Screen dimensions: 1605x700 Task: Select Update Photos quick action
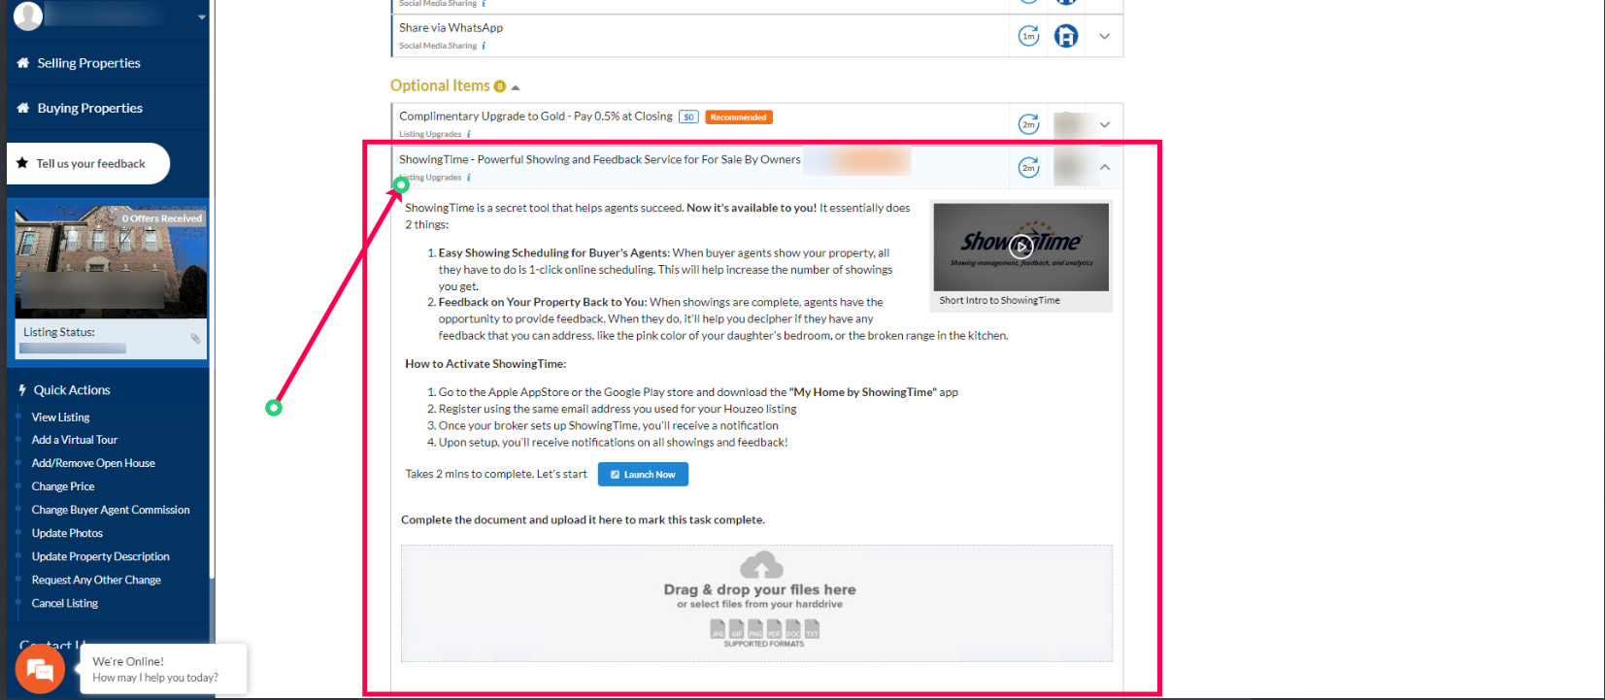pos(67,533)
